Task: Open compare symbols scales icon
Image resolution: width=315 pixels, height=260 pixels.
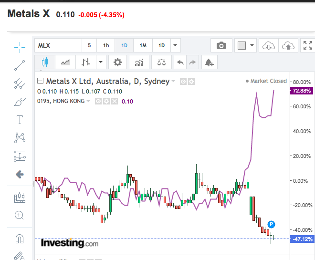Action: tap(161, 62)
